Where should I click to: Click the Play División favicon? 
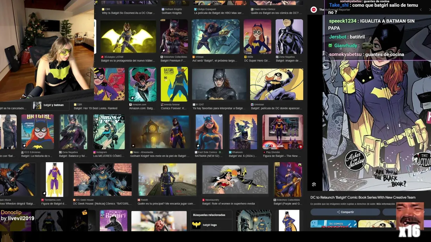point(264,152)
